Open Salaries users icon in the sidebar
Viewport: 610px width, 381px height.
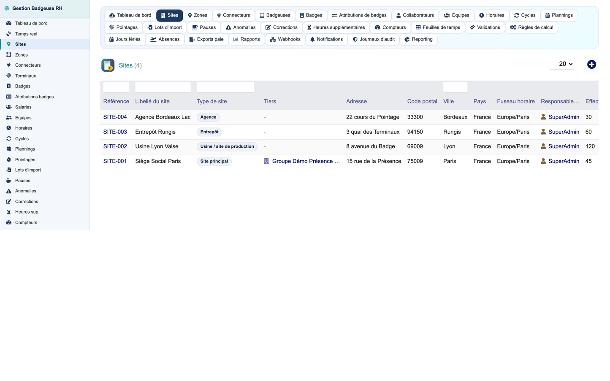8,107
